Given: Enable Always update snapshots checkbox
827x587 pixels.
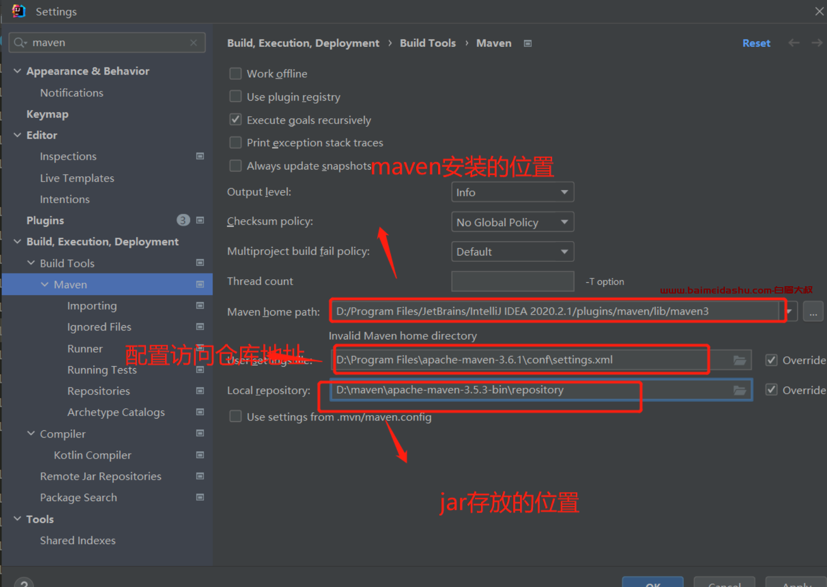Looking at the screenshot, I should pyautogui.click(x=235, y=166).
